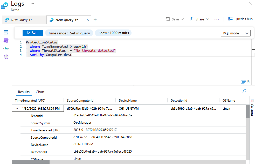The height and width of the screenshot is (165, 255).
Task: Collapse the query editor with double chevron
Action: click(248, 81)
